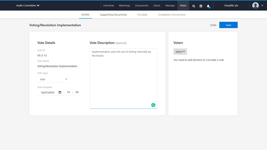
Task: Click the 'You need to add directors' notice
Action: (199, 60)
